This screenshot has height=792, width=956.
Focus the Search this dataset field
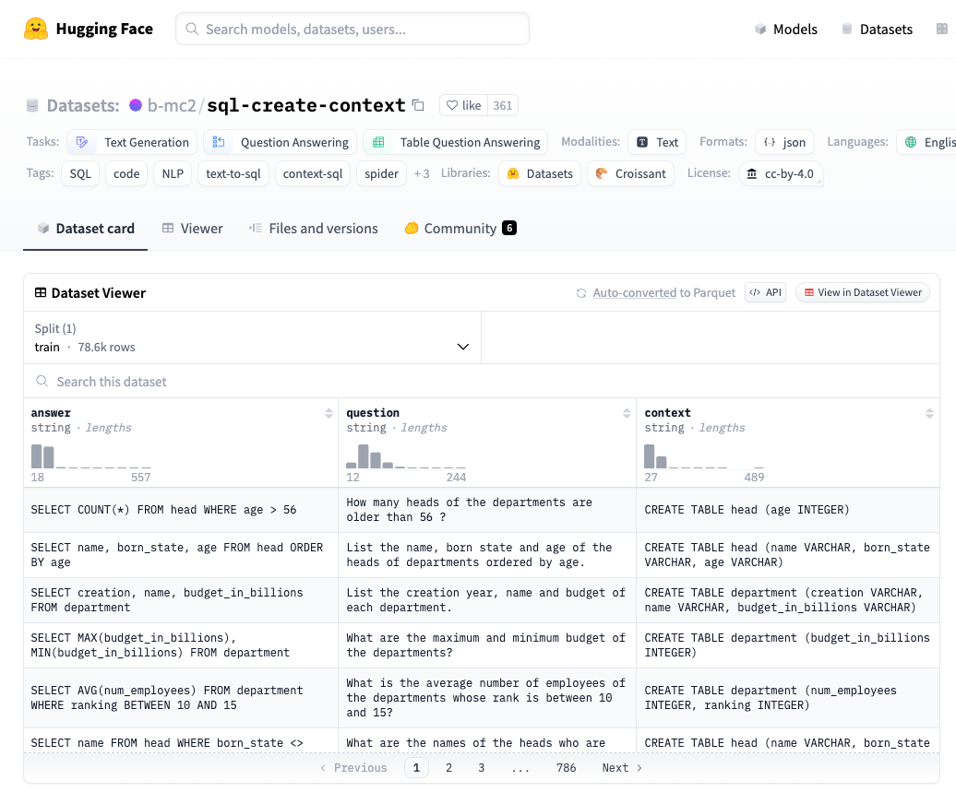click(x=482, y=382)
